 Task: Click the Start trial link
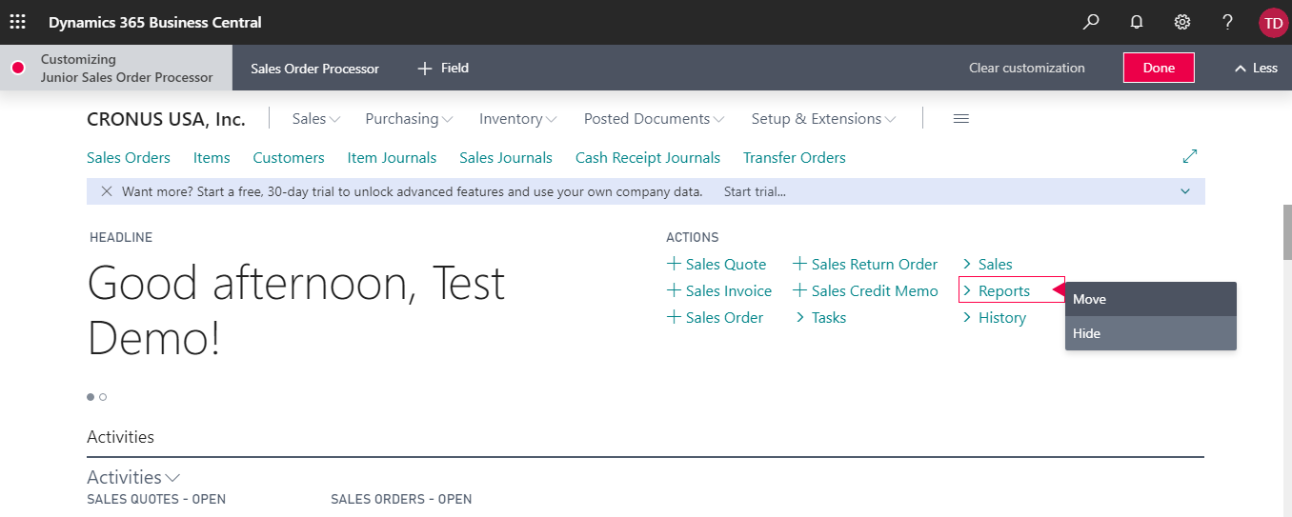click(x=755, y=191)
